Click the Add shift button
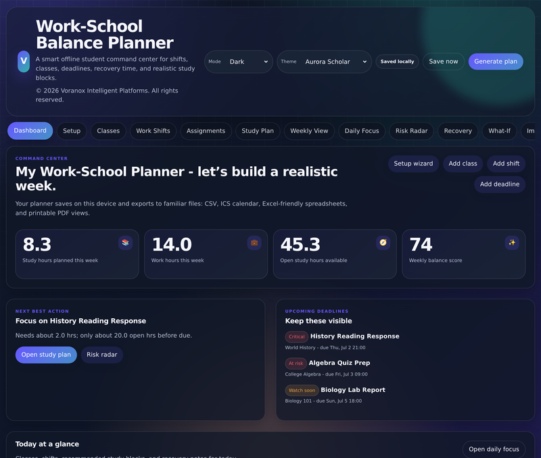 (x=506, y=163)
